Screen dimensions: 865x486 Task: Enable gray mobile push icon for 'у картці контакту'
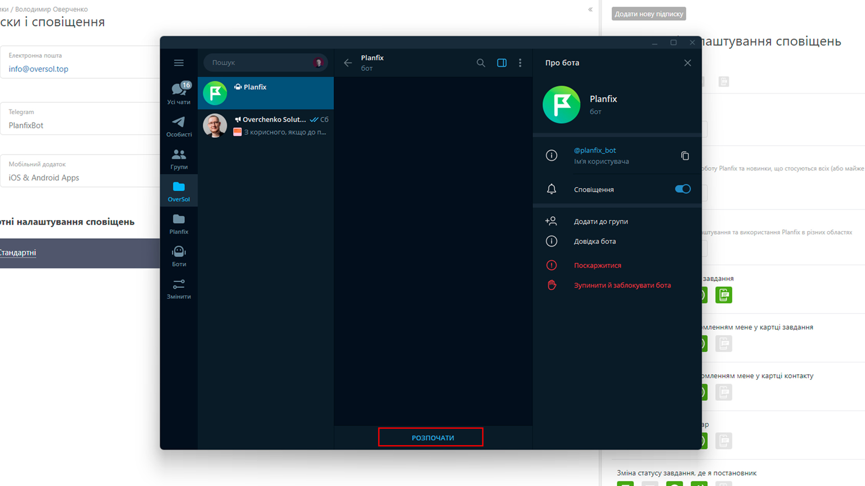pos(724,392)
